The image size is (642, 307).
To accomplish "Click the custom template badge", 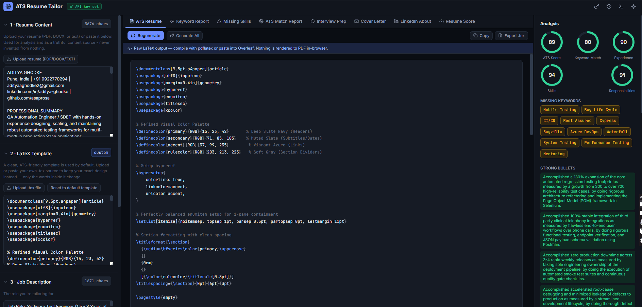I will [x=101, y=152].
